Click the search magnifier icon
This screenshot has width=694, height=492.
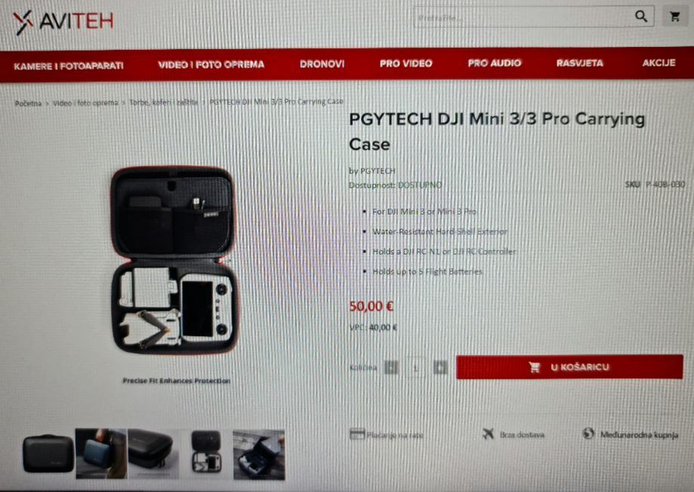click(x=641, y=17)
